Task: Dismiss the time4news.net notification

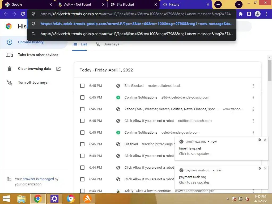Action: [x=265, y=140]
